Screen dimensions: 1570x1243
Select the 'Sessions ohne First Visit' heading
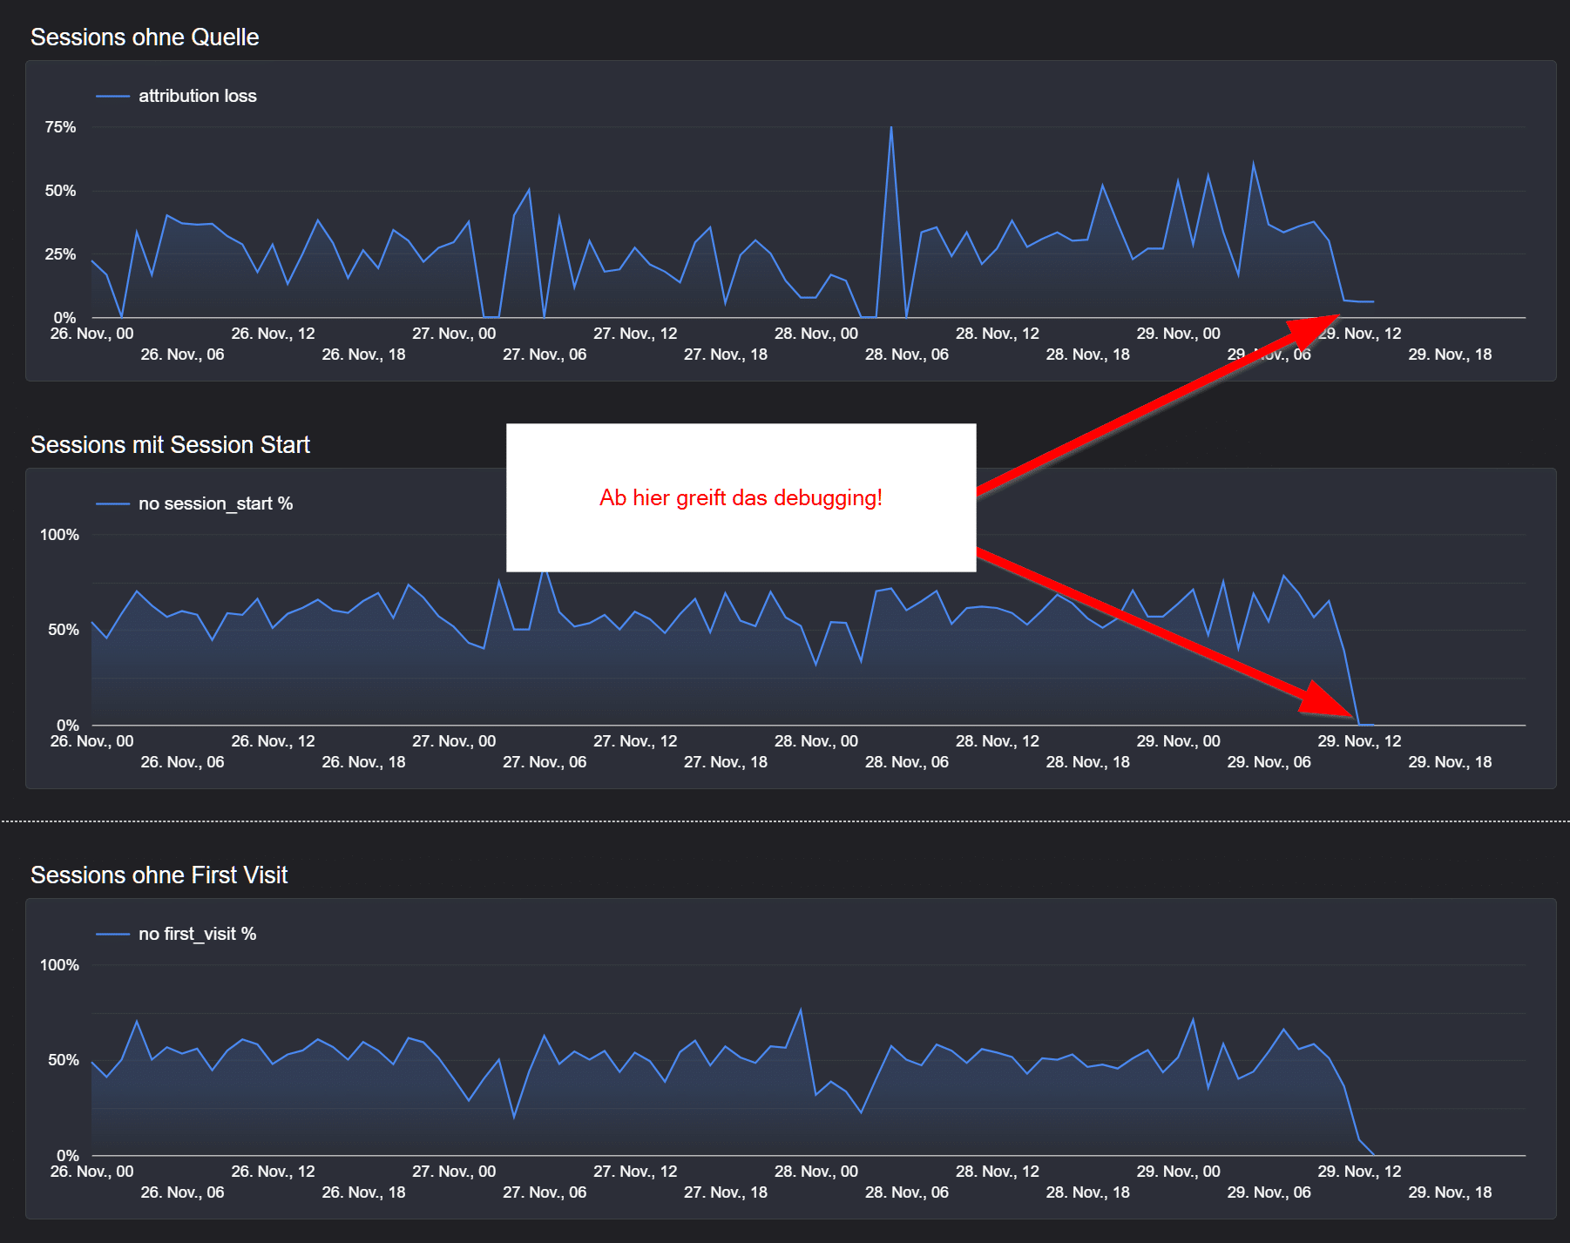pyautogui.click(x=159, y=875)
